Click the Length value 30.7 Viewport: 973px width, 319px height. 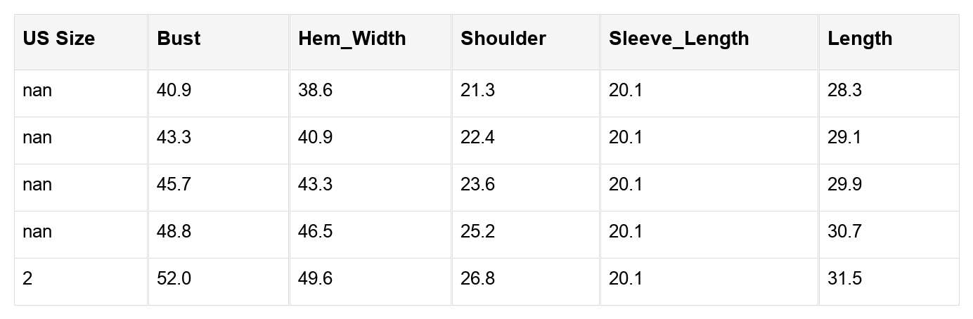844,232
